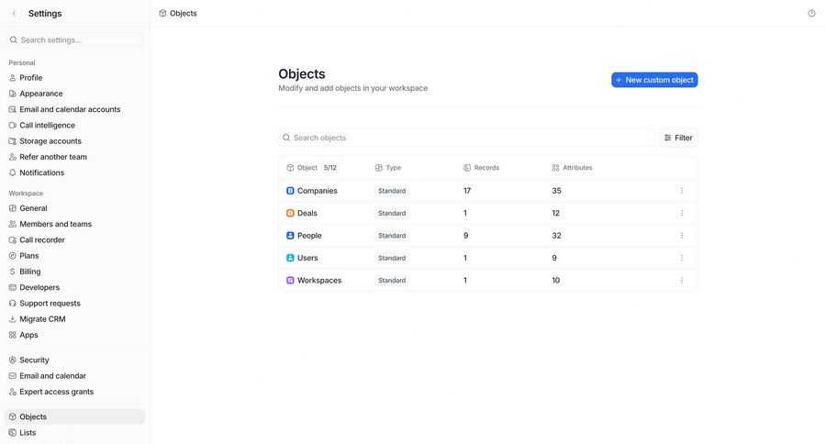Click the Migrate CRM download icon
This screenshot has height=444, width=826.
tap(13, 318)
